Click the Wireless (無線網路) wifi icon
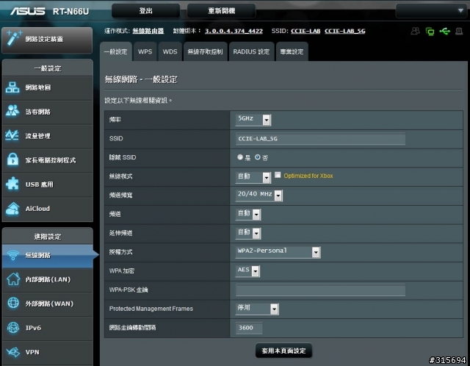The width and height of the screenshot is (470, 366). (x=12, y=255)
